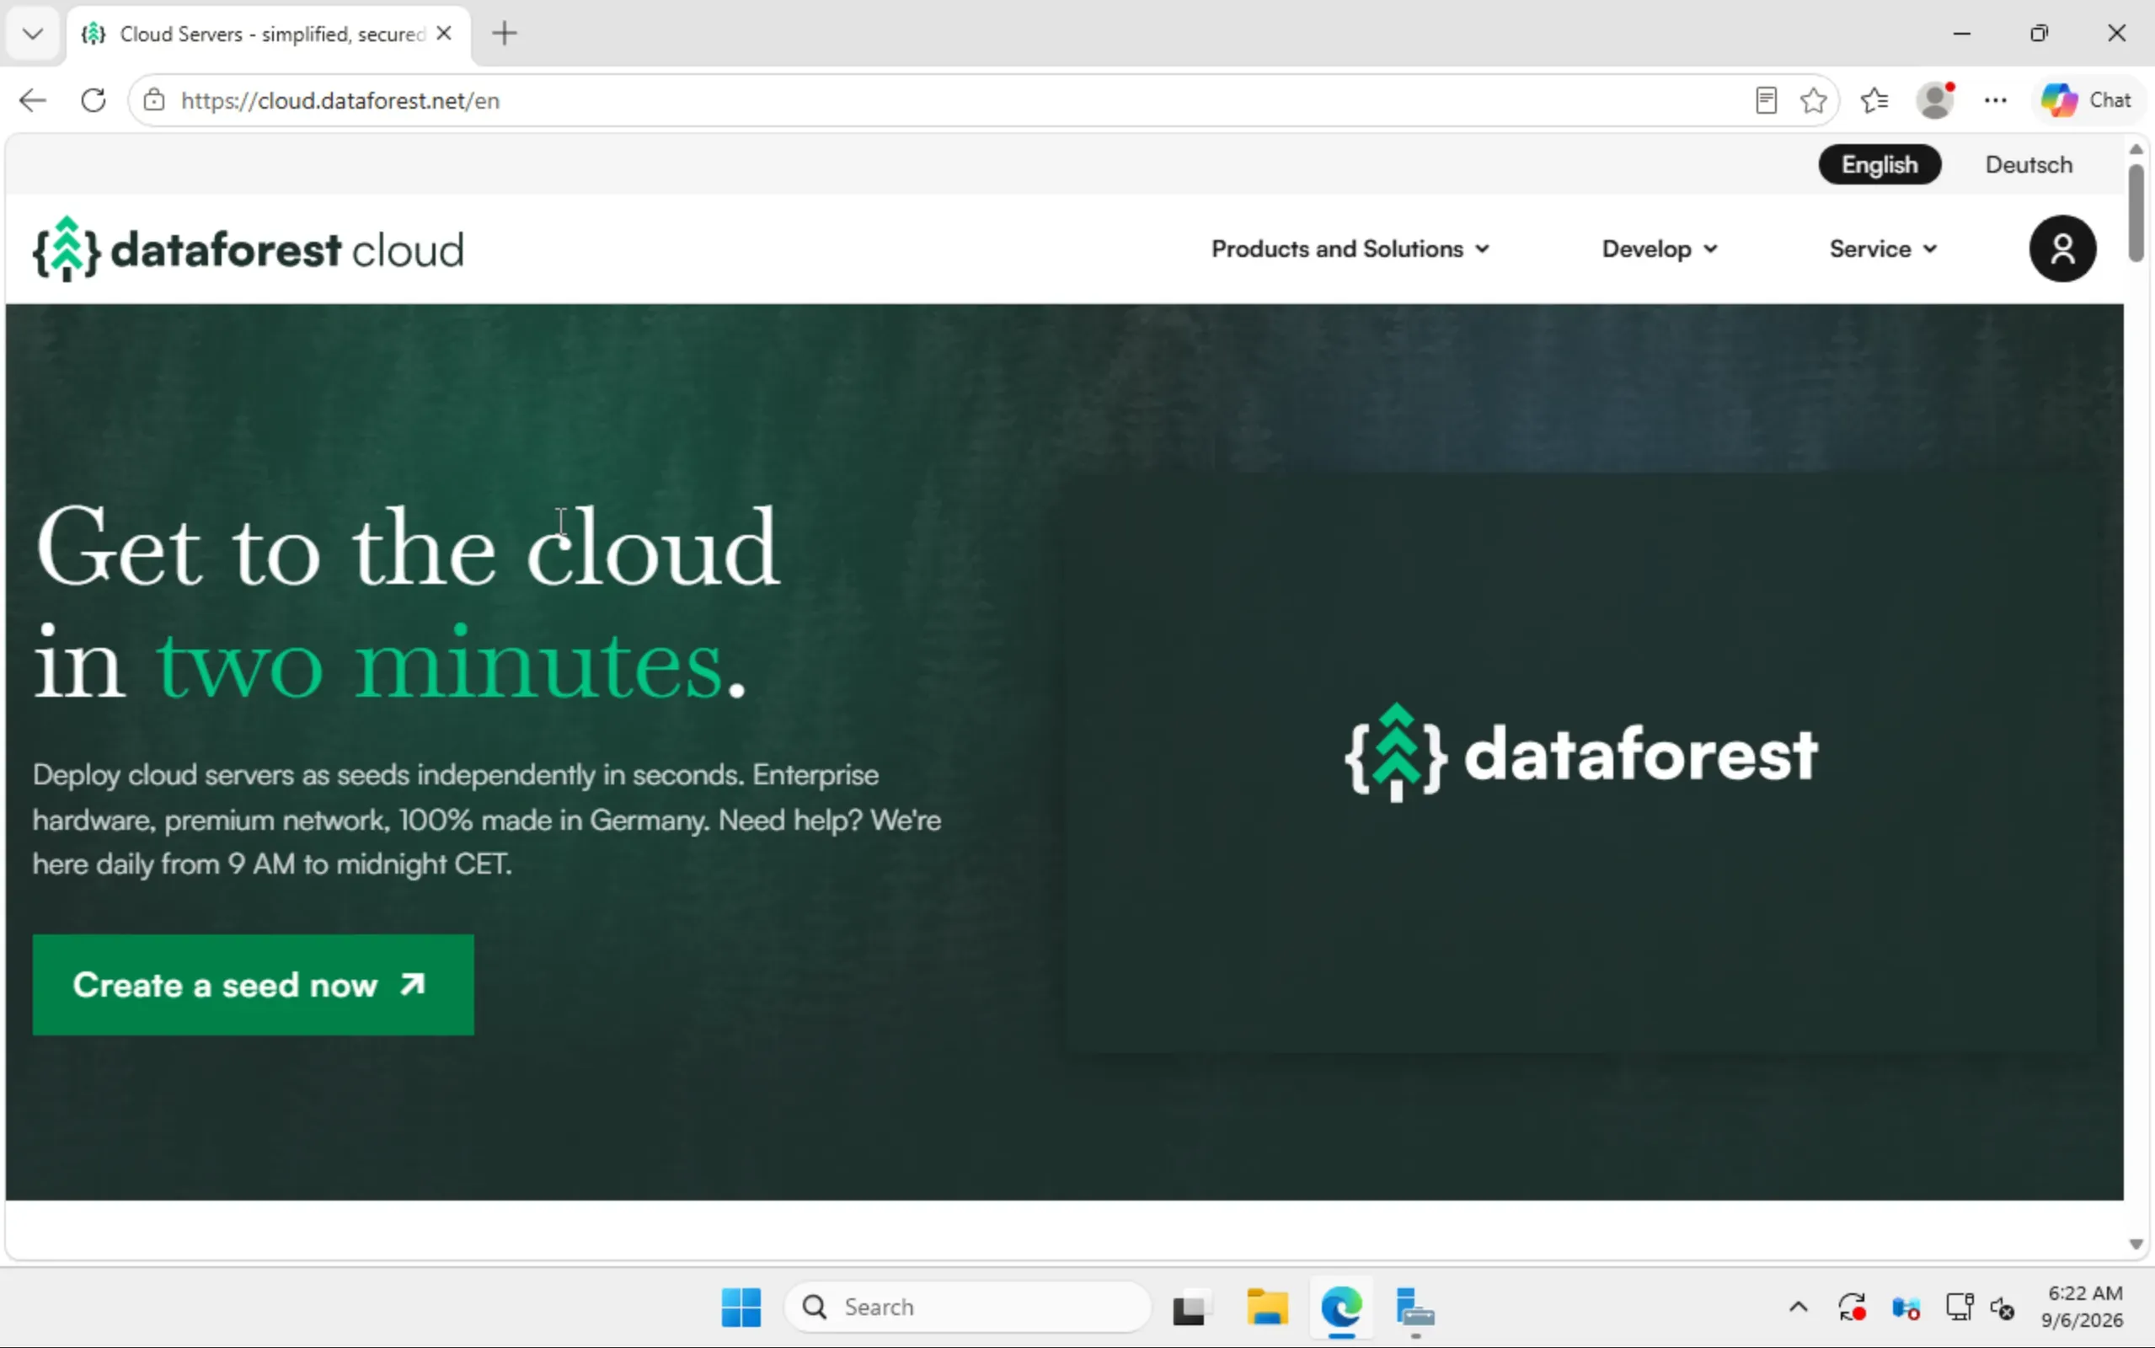
Task: Open a new browser tab
Action: [505, 34]
